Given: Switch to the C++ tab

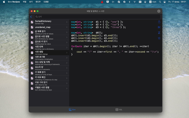Looking at the screenshot, I should [72, 109].
